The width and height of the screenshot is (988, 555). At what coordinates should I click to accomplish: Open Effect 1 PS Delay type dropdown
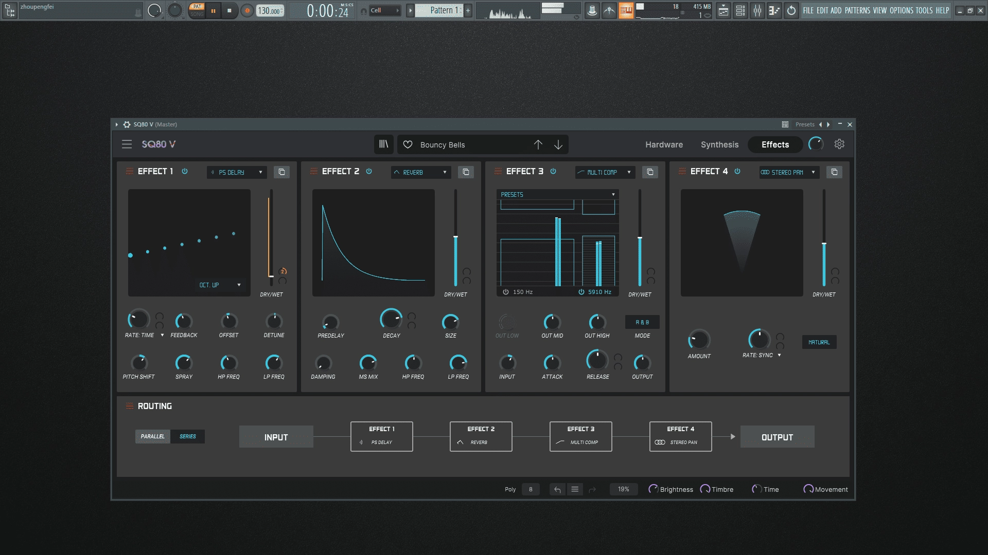pyautogui.click(x=237, y=172)
